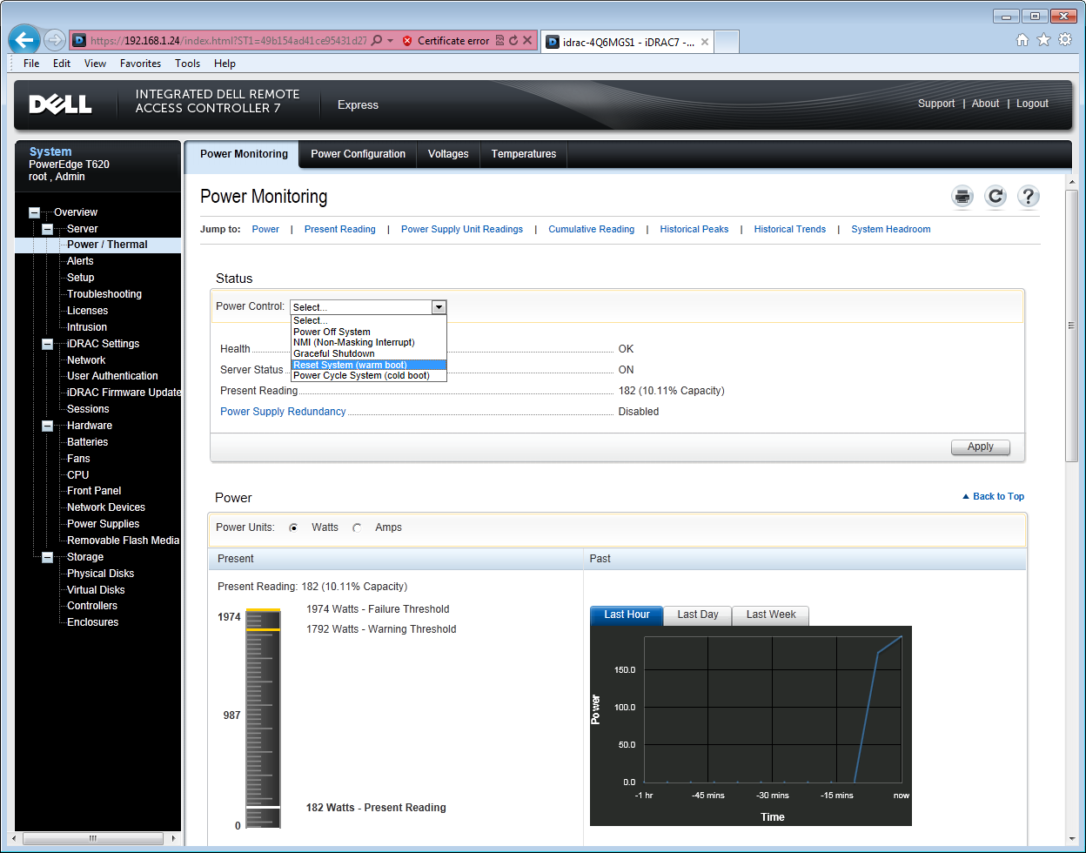Close the idrac-4Q6MGS1 browser tab
Image resolution: width=1086 pixels, height=853 pixels.
click(x=705, y=42)
